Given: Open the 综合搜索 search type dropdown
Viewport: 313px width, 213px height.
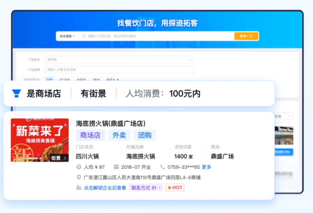Looking at the screenshot, I should coord(68,36).
